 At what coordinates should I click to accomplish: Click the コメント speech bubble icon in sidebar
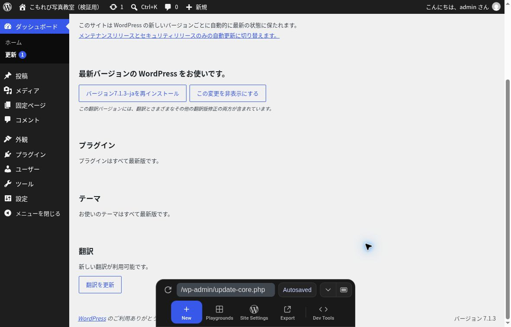pyautogui.click(x=8, y=120)
